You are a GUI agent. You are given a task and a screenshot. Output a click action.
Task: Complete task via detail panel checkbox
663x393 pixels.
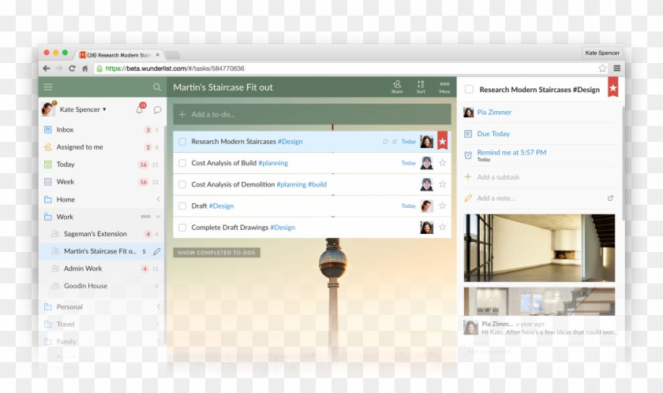coord(469,89)
